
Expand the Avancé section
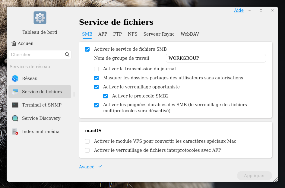point(90,167)
